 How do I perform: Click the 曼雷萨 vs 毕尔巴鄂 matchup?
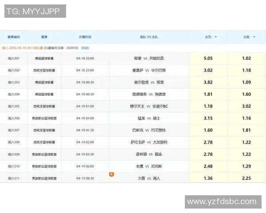point(149,70)
